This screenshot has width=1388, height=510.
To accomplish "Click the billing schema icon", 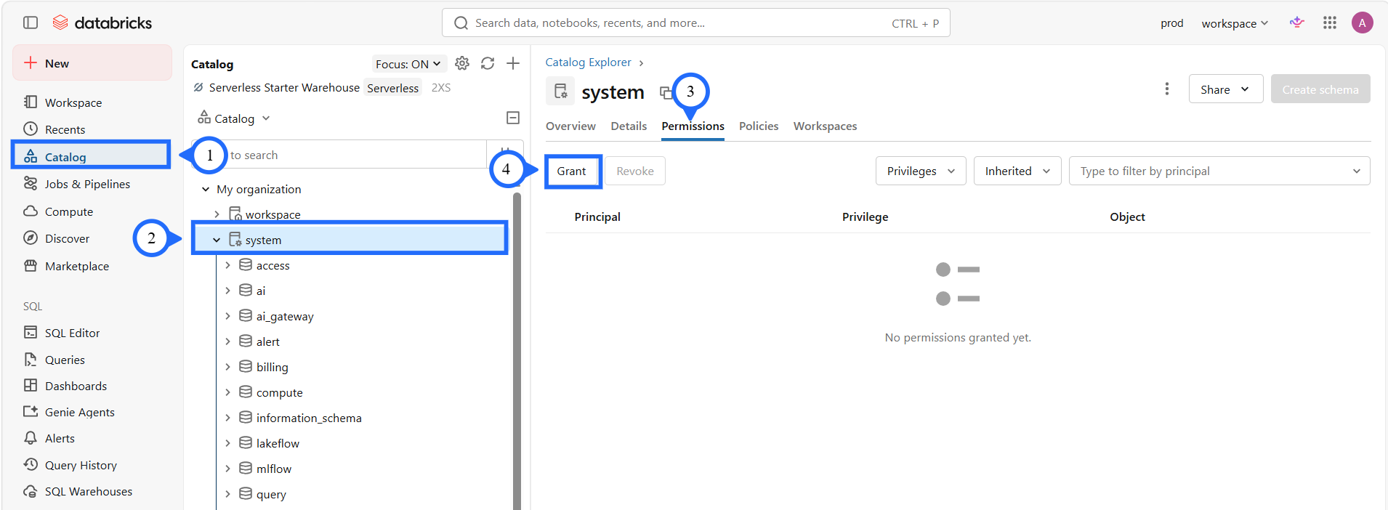I will (x=246, y=366).
